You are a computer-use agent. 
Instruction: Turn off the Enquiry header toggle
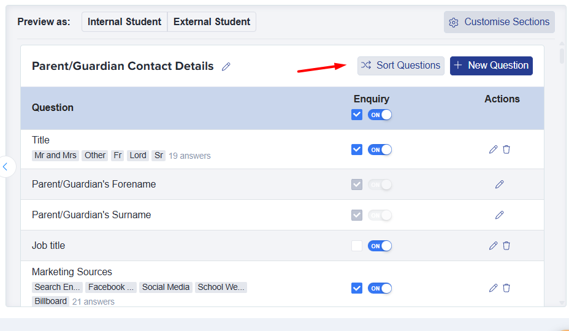380,115
